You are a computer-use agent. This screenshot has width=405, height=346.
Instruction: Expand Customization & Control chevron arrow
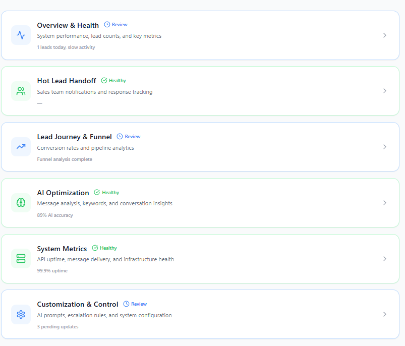pos(385,314)
